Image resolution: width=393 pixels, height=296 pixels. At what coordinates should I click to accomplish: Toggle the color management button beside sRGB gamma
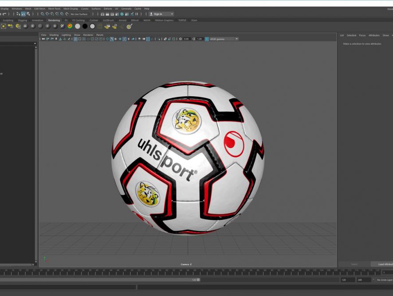(x=207, y=39)
